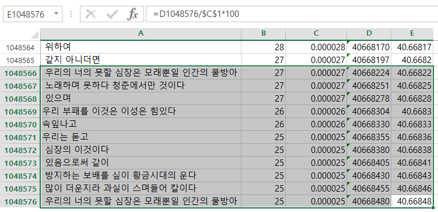The image size is (438, 212).
Task: Click cell with value 40668224
Action: click(369, 73)
